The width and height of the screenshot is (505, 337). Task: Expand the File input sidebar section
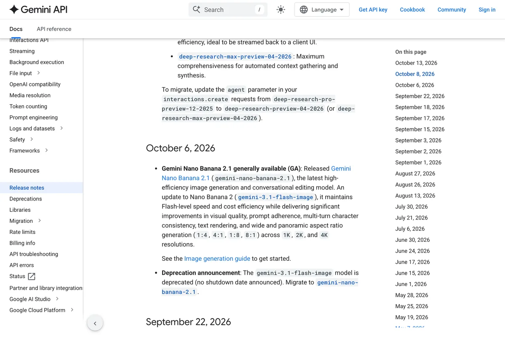pyautogui.click(x=39, y=73)
